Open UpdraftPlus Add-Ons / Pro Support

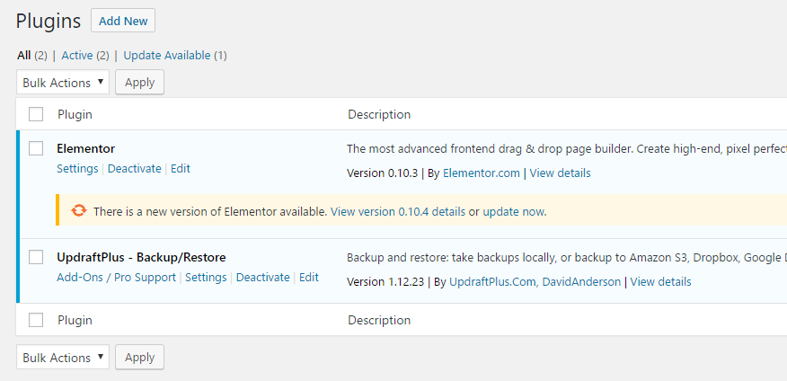point(117,278)
